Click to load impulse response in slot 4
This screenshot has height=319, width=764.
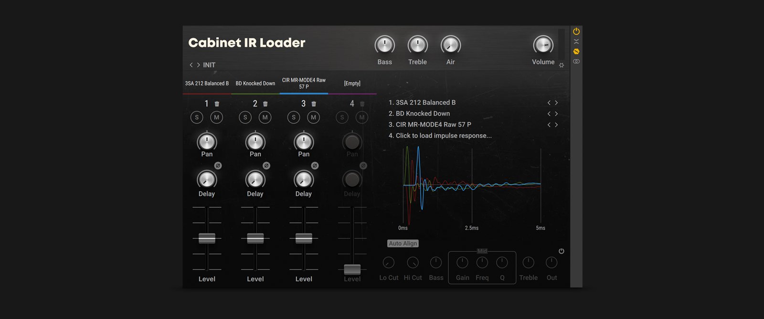point(440,136)
